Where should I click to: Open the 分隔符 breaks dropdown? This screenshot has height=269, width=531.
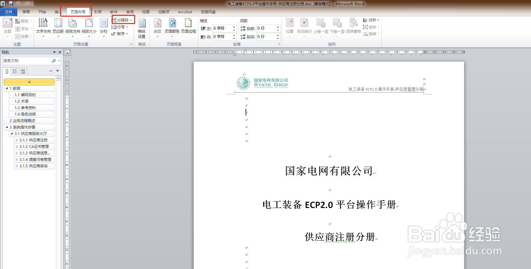click(123, 20)
